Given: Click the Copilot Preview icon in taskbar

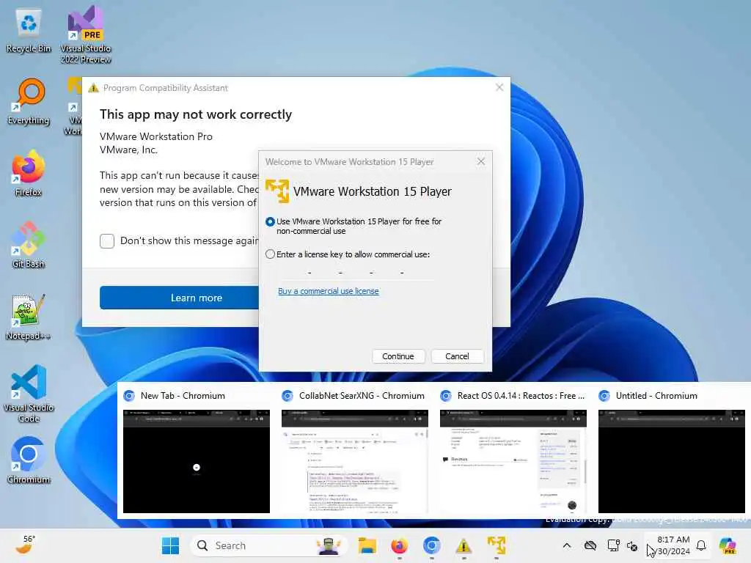Looking at the screenshot, I should 728,545.
